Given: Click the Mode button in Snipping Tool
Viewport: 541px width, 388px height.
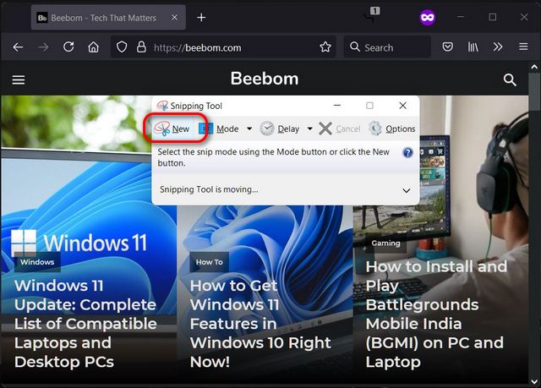Looking at the screenshot, I should (x=218, y=128).
